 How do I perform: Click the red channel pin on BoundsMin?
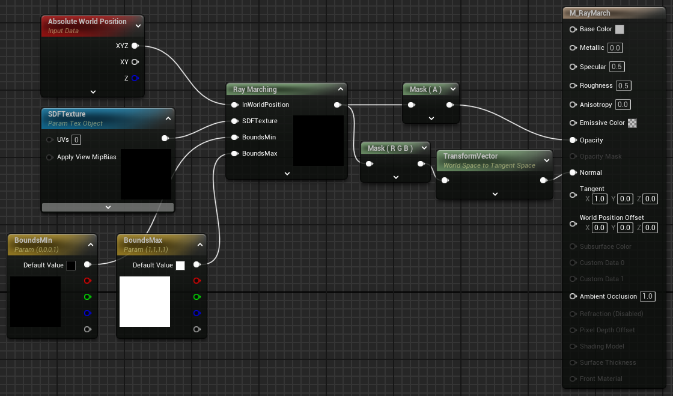click(x=88, y=281)
